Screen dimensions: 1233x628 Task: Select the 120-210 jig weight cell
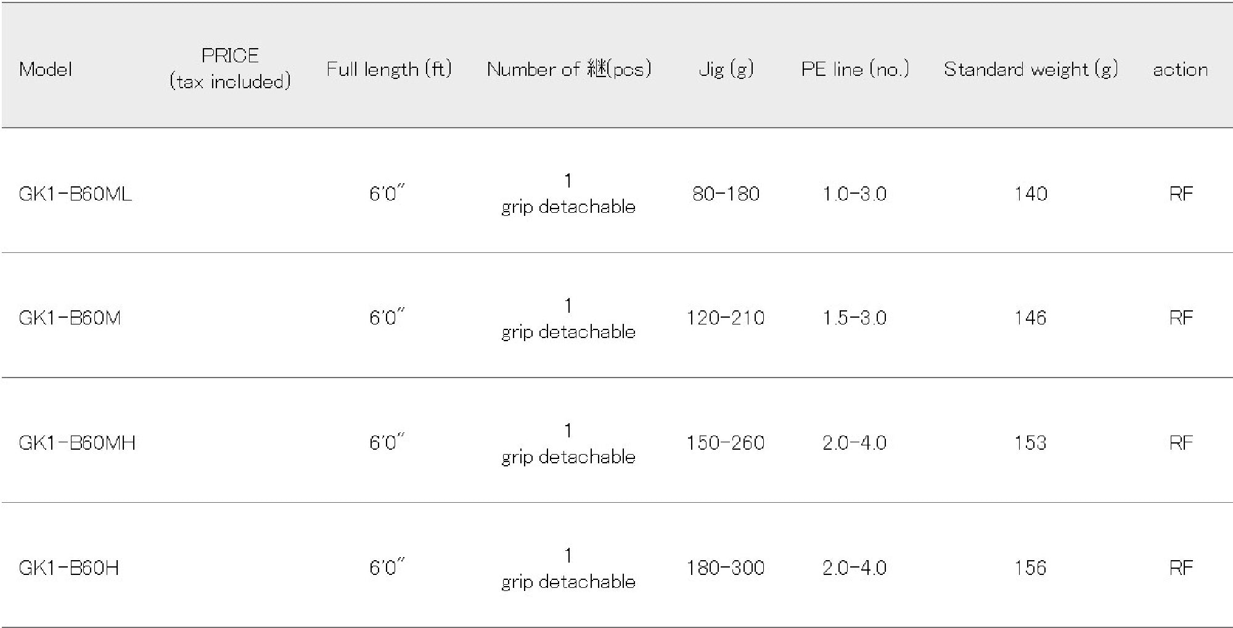(726, 318)
